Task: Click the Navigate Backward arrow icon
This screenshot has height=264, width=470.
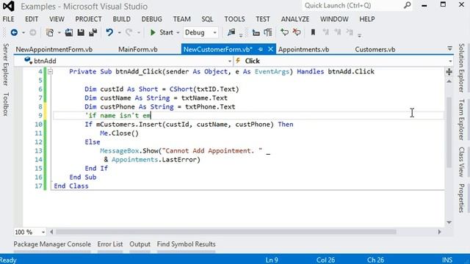Action: pos(14,32)
